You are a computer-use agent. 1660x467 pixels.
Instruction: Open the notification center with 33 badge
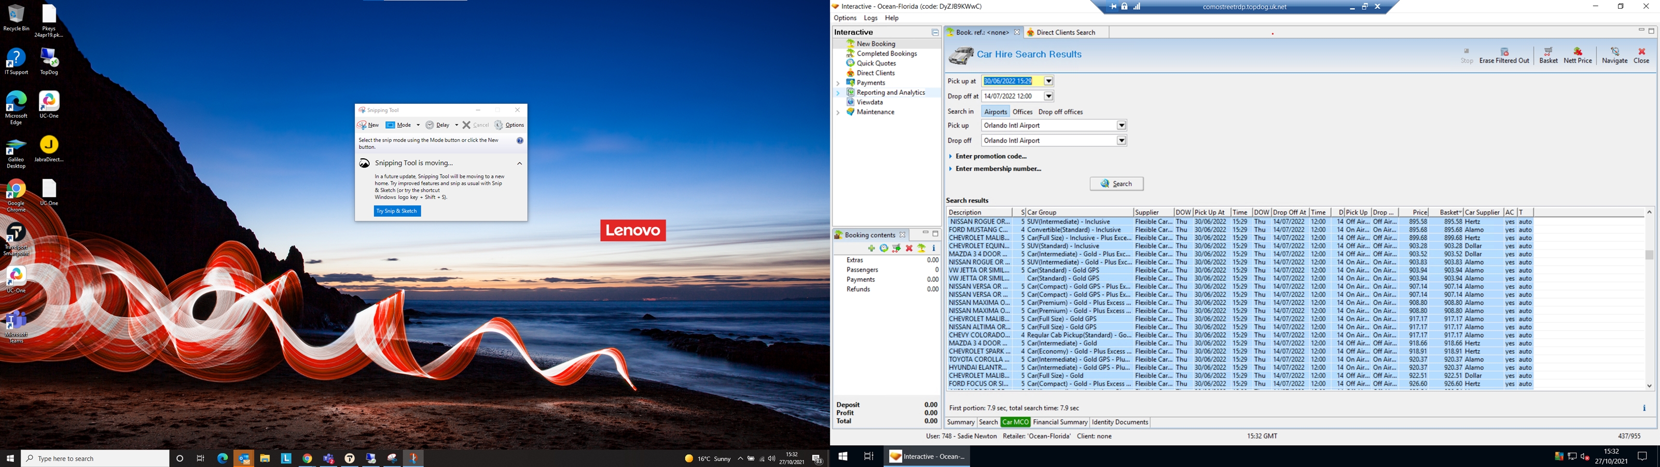pyautogui.click(x=817, y=459)
